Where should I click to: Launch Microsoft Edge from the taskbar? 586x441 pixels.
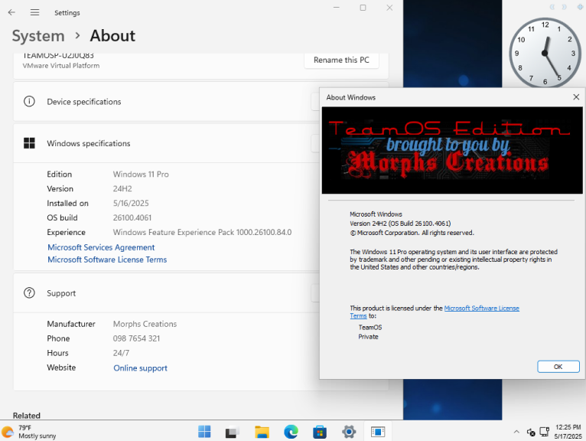tap(291, 432)
